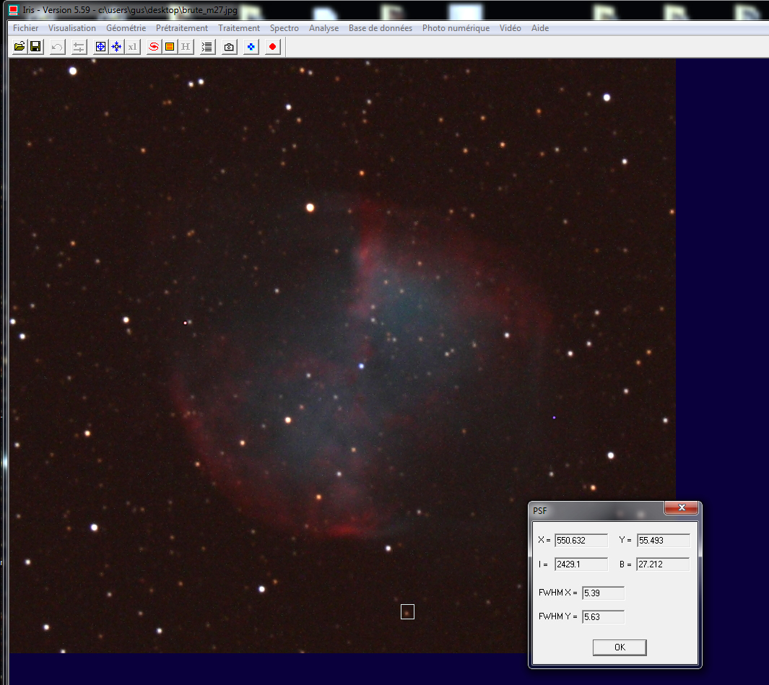Click the Y coordinate field in PSF dialog
Viewport: 769px width, 685px height.
pos(663,541)
